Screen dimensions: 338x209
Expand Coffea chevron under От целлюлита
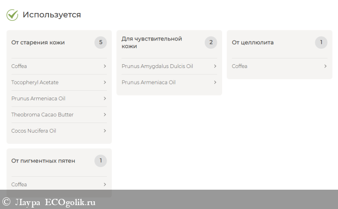[325, 66]
